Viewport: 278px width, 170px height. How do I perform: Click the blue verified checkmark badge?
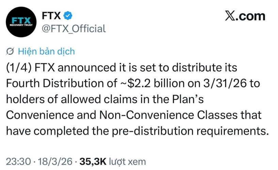[x=68, y=16]
